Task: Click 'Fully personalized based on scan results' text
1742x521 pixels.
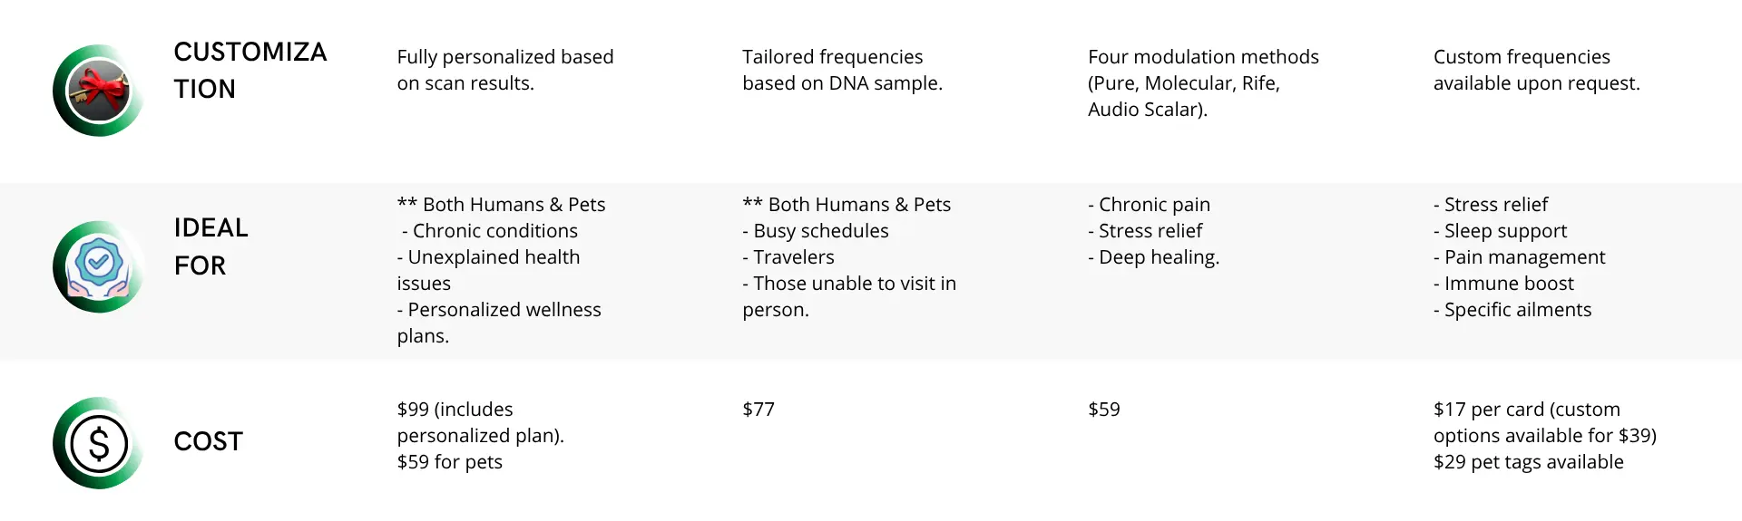Action: pos(505,70)
